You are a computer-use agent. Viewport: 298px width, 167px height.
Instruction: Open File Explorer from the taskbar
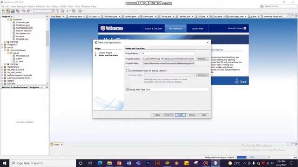click(x=109, y=163)
